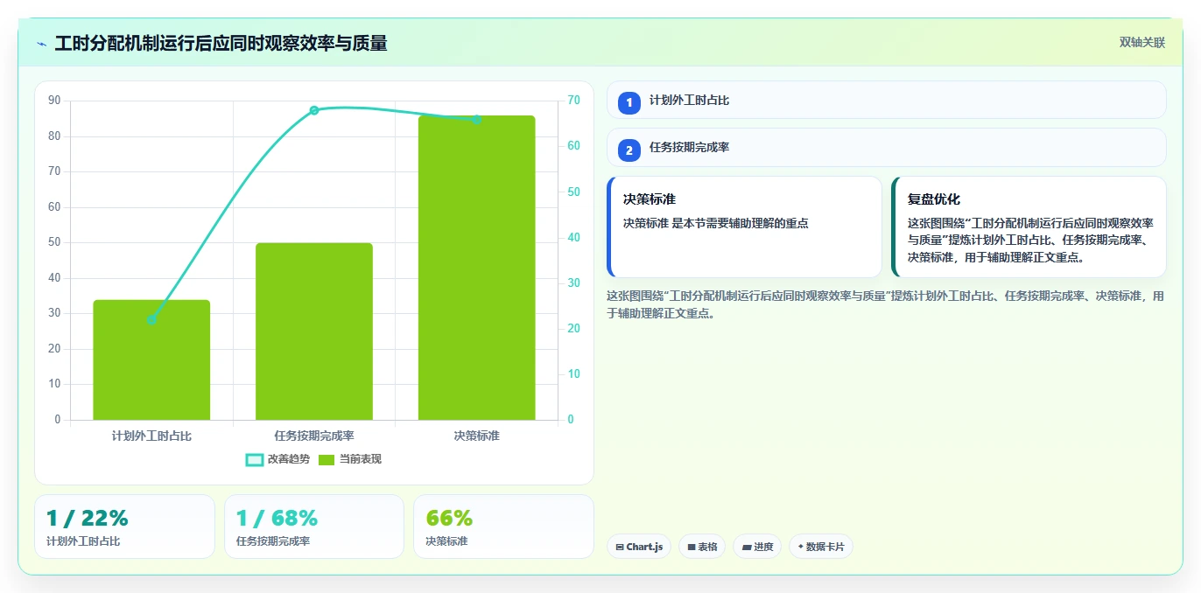Screen dimensions: 1201x593
Task: Click the 进度 tag chip
Action: (x=757, y=547)
